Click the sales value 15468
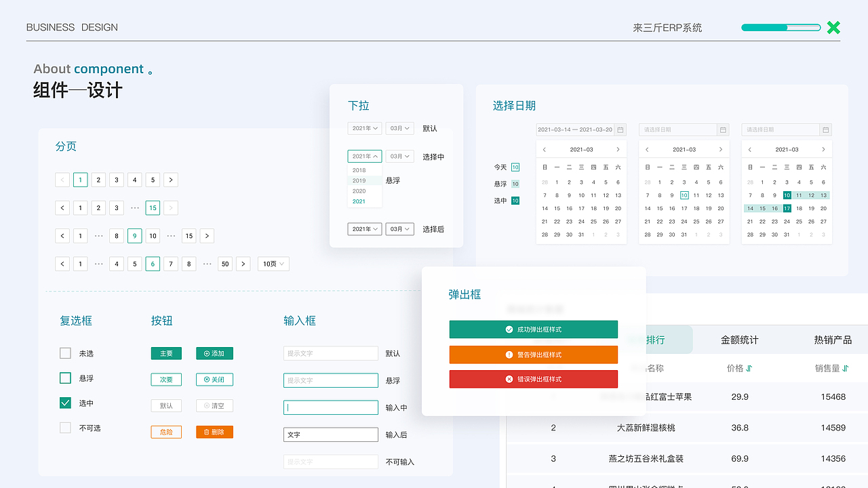 click(833, 396)
